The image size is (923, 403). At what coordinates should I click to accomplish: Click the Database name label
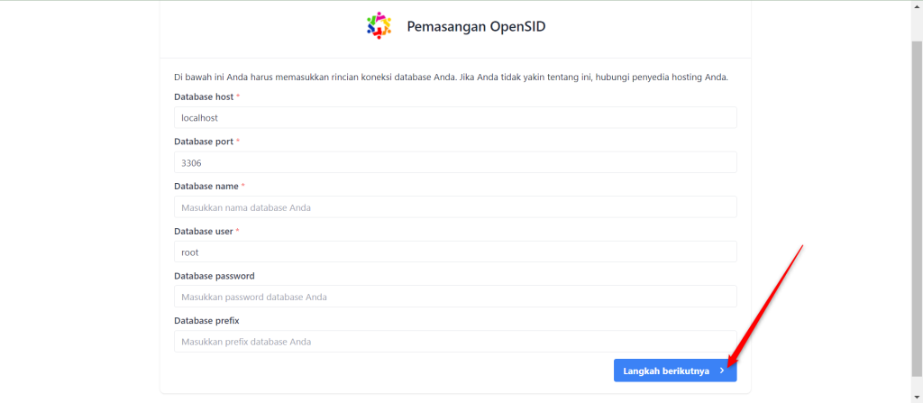pos(206,187)
